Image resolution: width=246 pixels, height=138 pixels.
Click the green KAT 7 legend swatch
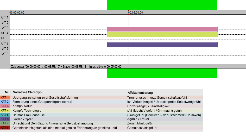coord(5,123)
